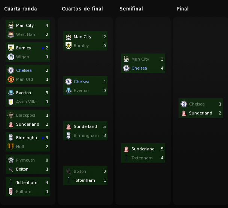Click the Fulham club badge
This screenshot has width=228, height=208.
click(x=11, y=192)
